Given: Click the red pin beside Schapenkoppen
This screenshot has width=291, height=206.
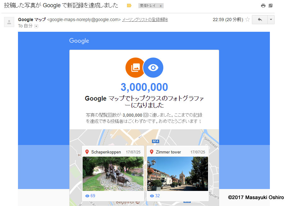Looking at the screenshot, I should click(x=87, y=152).
